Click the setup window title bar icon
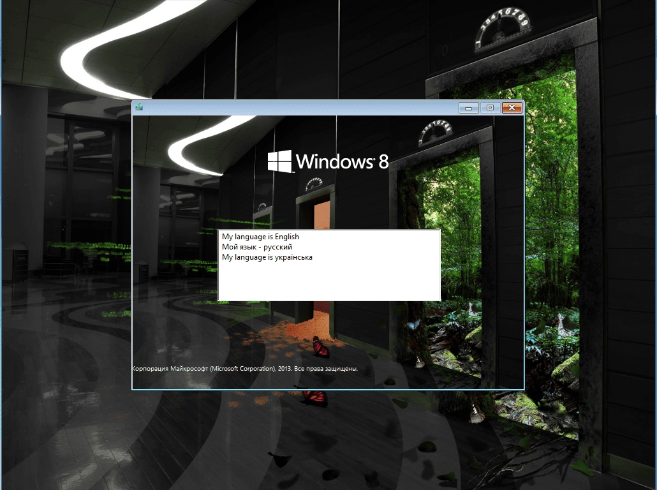Viewport: 657px width, 490px height. pos(139,107)
